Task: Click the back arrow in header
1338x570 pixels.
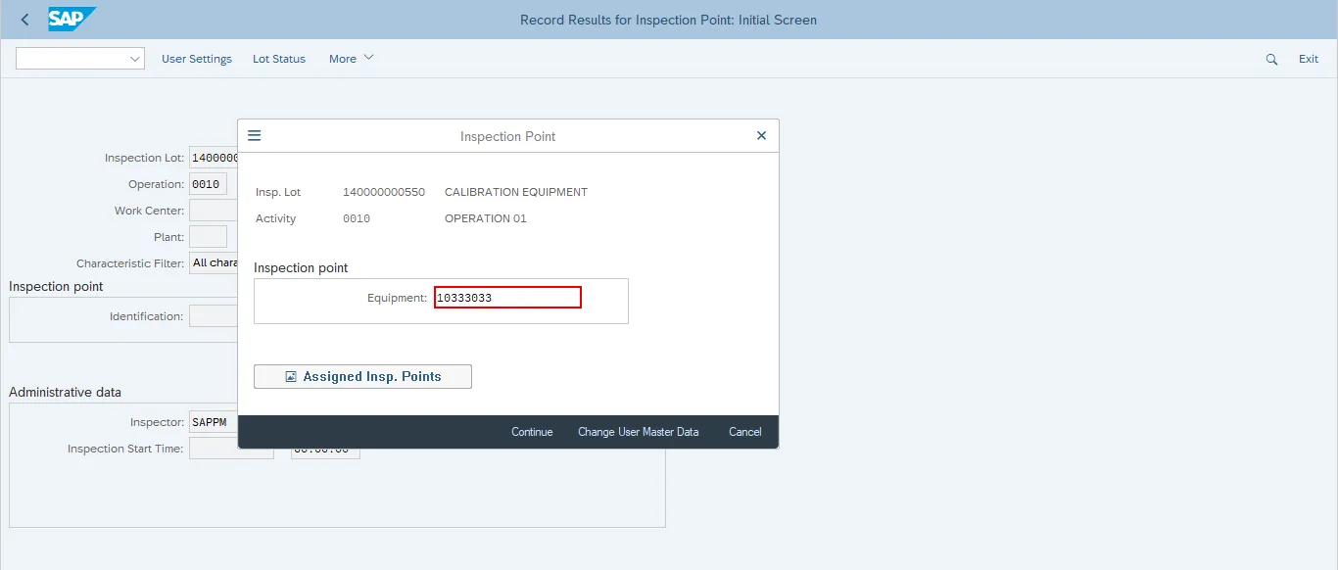Action: [24, 20]
